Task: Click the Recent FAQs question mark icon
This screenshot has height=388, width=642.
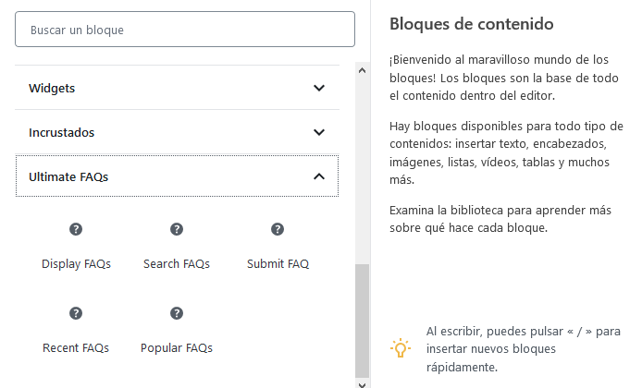Action: coord(76,313)
